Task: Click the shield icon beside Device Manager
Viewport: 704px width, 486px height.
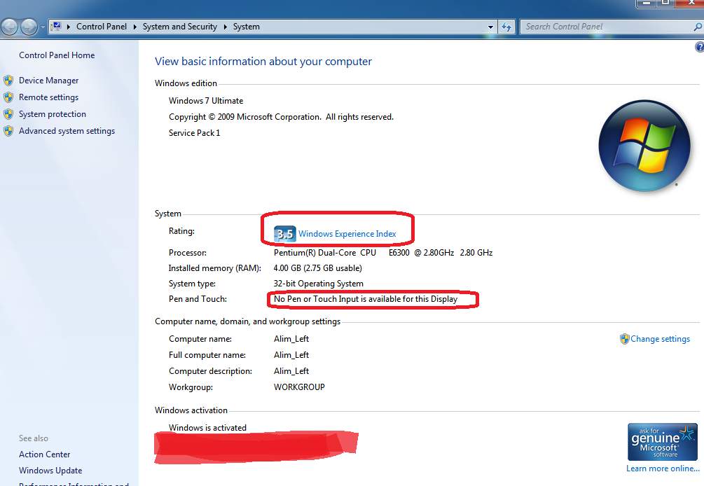Action: pyautogui.click(x=8, y=81)
